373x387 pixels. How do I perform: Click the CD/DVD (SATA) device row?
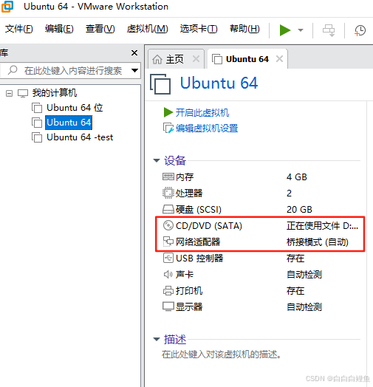pos(261,226)
